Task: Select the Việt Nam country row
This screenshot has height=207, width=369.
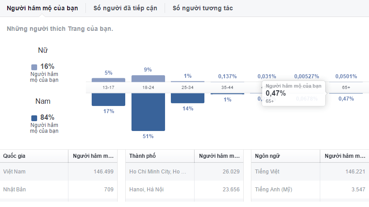Action: pyautogui.click(x=59, y=172)
